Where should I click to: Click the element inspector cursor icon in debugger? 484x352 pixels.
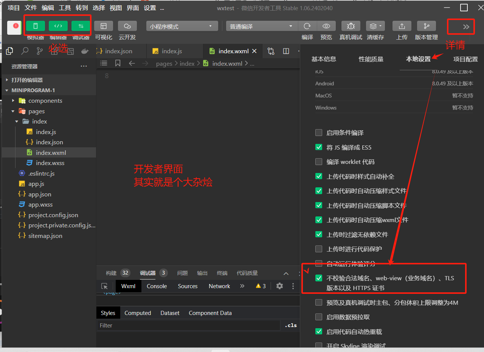(x=105, y=286)
